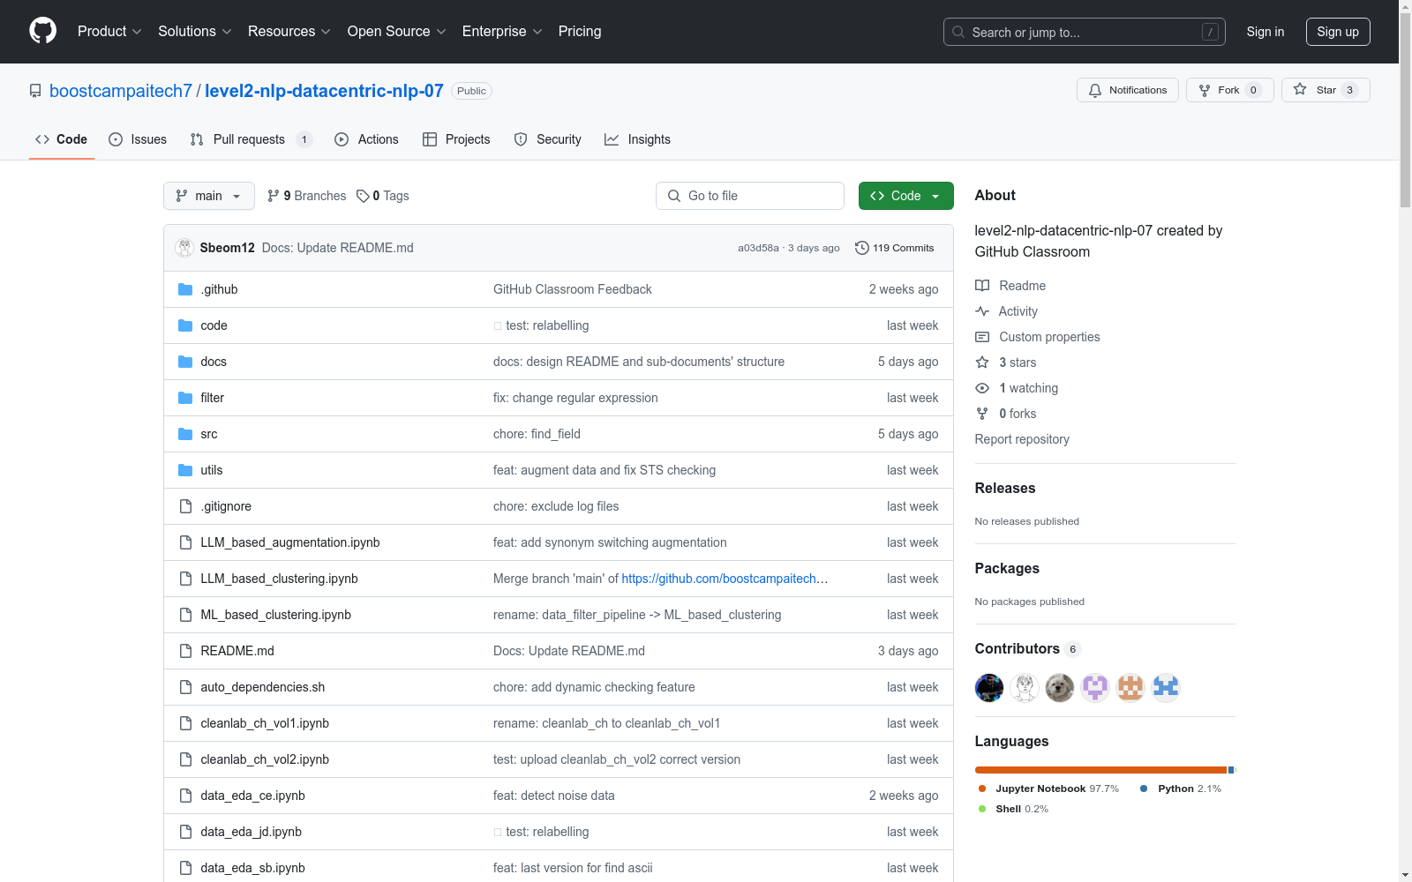
Task: View the 1 watching link
Action: [x=1017, y=388]
